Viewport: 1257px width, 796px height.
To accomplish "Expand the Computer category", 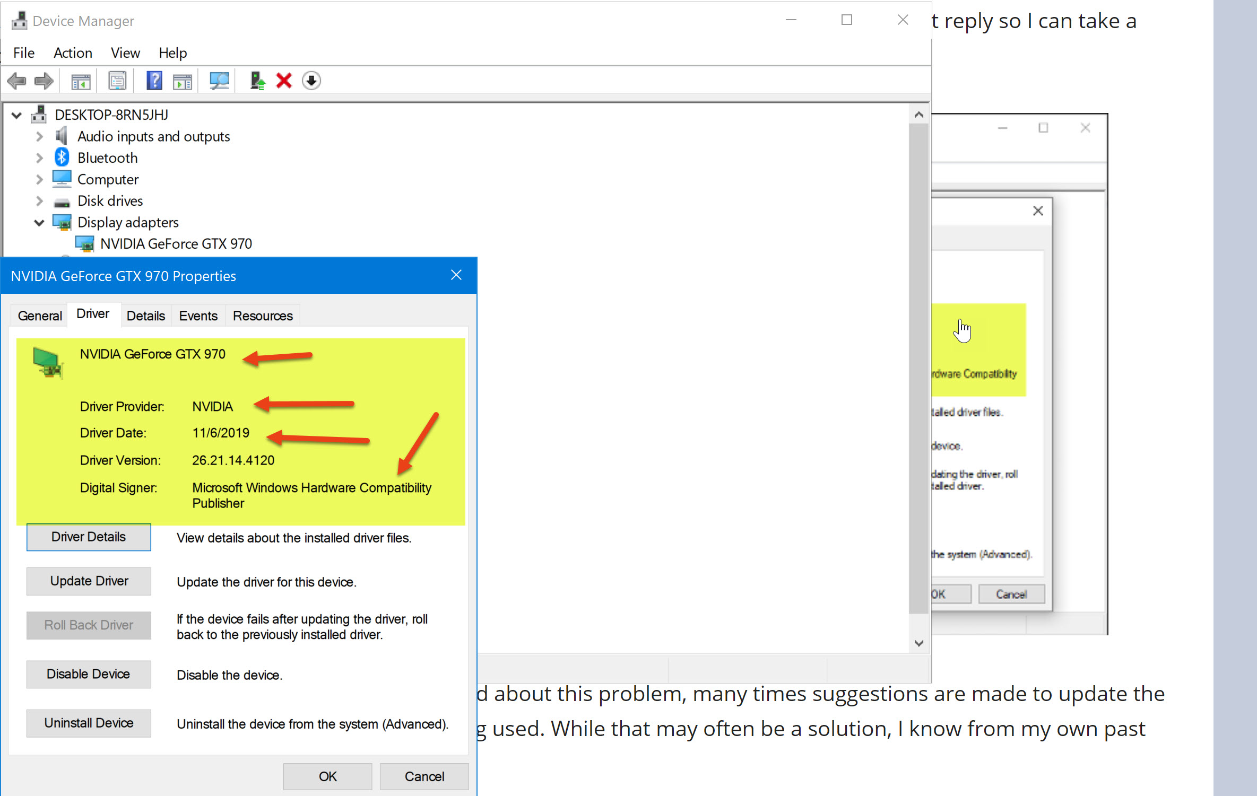I will tap(39, 180).
